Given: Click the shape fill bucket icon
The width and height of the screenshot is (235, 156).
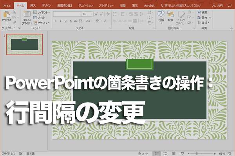Looking at the screenshot, I should tap(190, 12).
